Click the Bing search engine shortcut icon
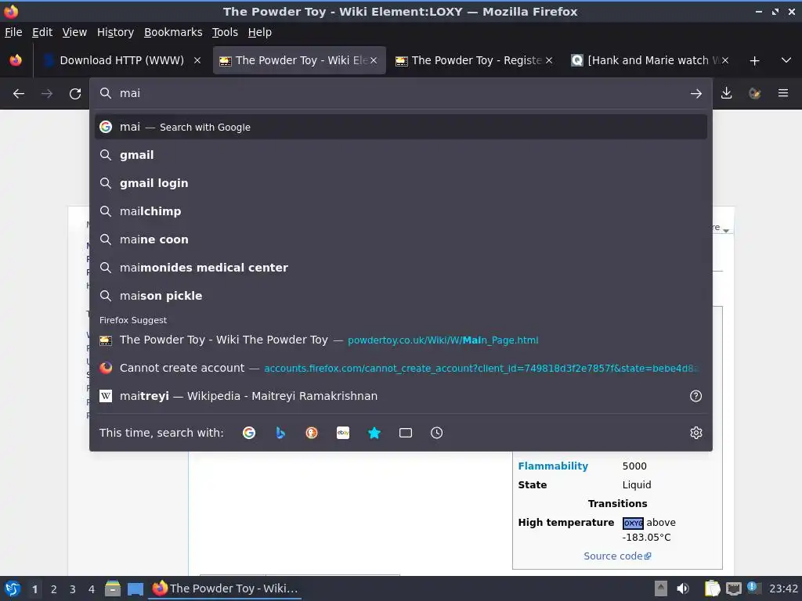The width and height of the screenshot is (802, 601). coord(280,433)
